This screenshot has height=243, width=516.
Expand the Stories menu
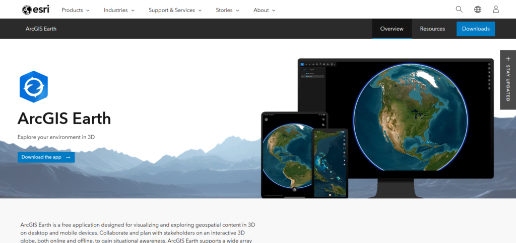228,10
